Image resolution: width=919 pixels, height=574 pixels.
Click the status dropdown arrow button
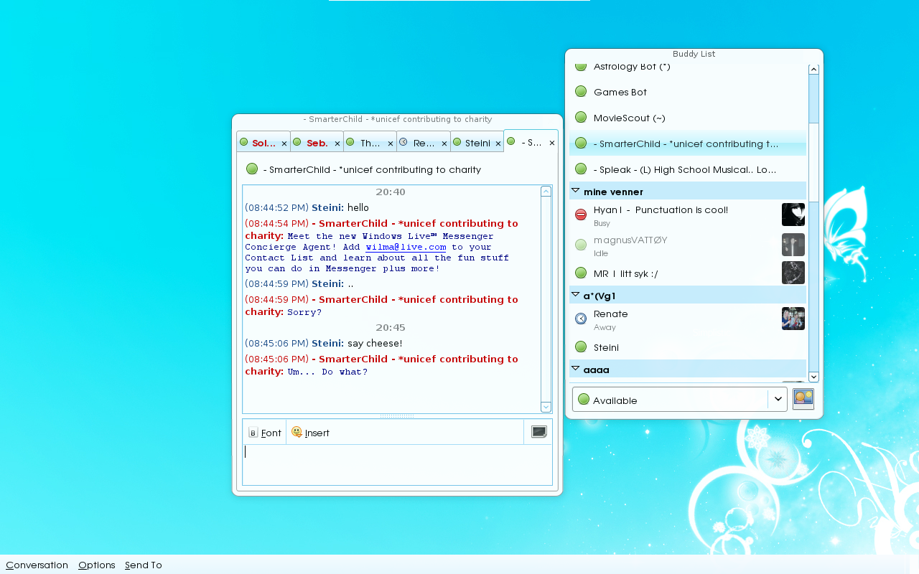point(778,400)
